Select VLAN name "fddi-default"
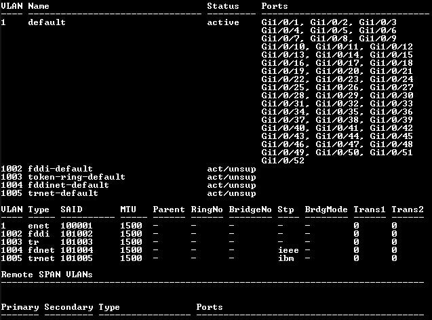Image resolution: width=432 pixels, height=320 pixels. coord(60,169)
